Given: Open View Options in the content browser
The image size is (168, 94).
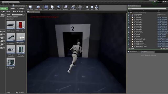Looking at the screenshot, I should click(20, 92).
